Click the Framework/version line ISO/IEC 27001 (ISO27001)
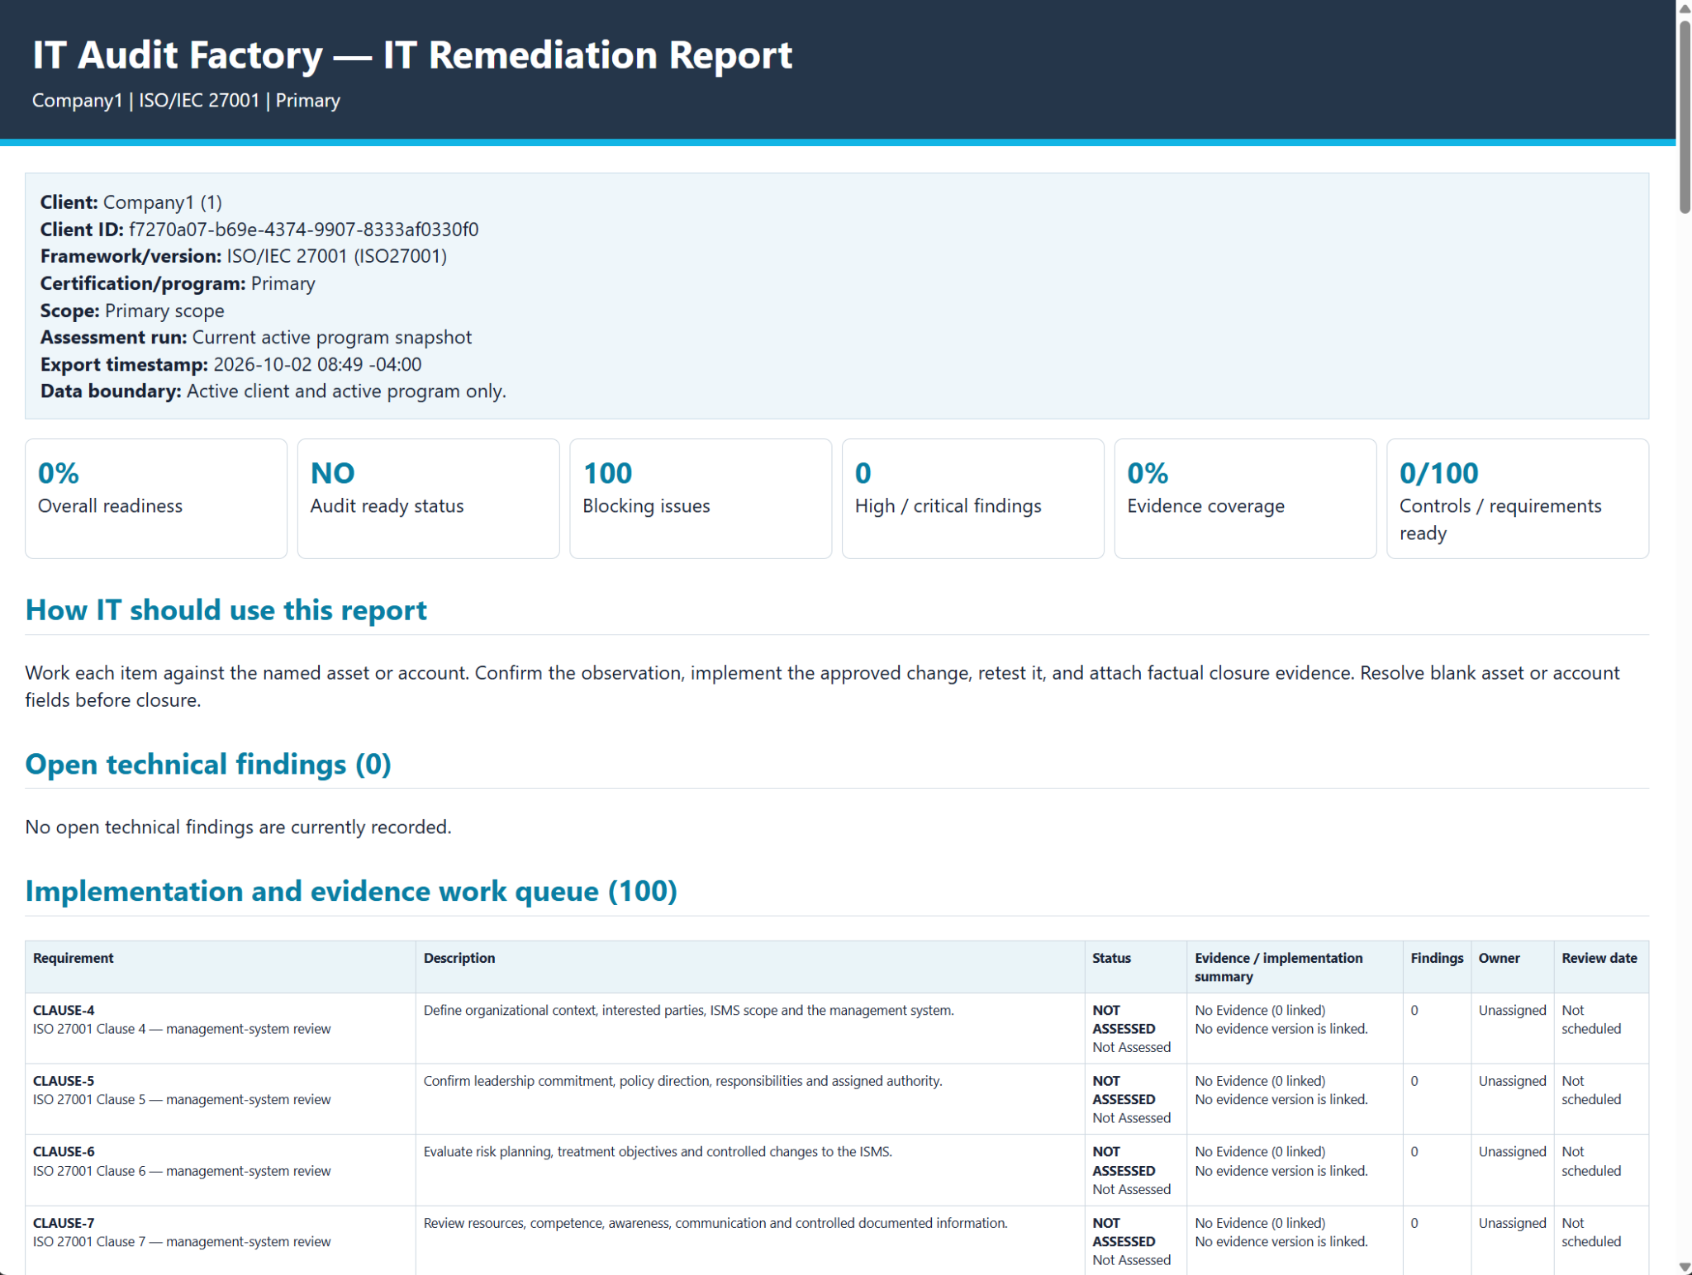The height and width of the screenshot is (1275, 1692). click(244, 256)
